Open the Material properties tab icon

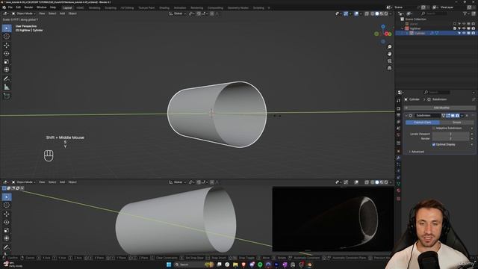pos(398,191)
